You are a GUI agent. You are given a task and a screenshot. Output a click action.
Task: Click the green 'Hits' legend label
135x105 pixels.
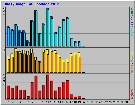tap(132, 11)
